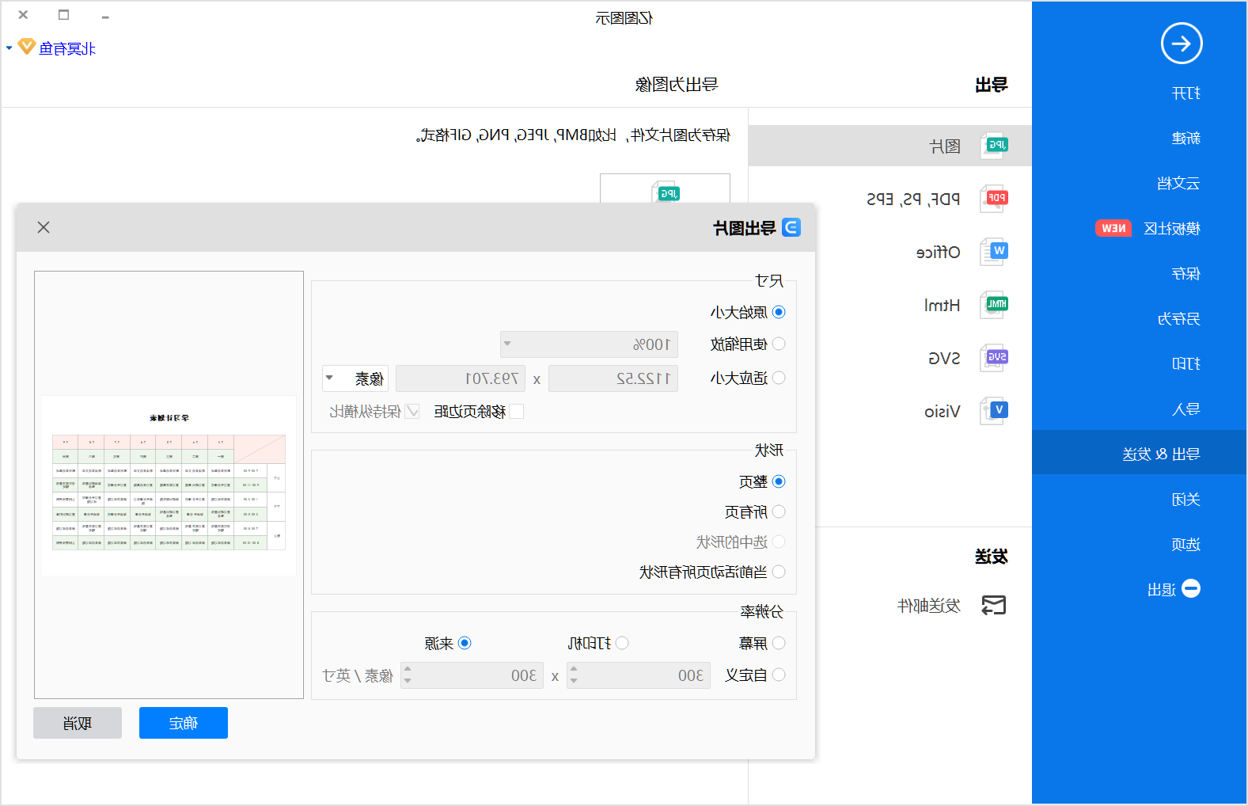The width and height of the screenshot is (1248, 806).
Task: Select the 自定义 resolution radio button
Action: point(779,675)
